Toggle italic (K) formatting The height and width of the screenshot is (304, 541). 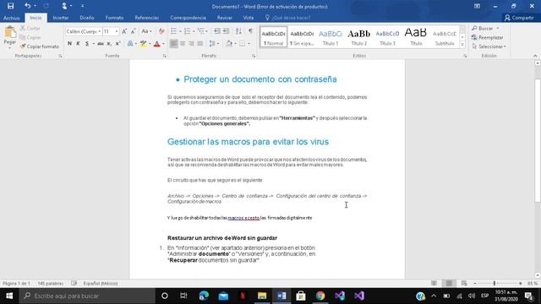(x=78, y=43)
